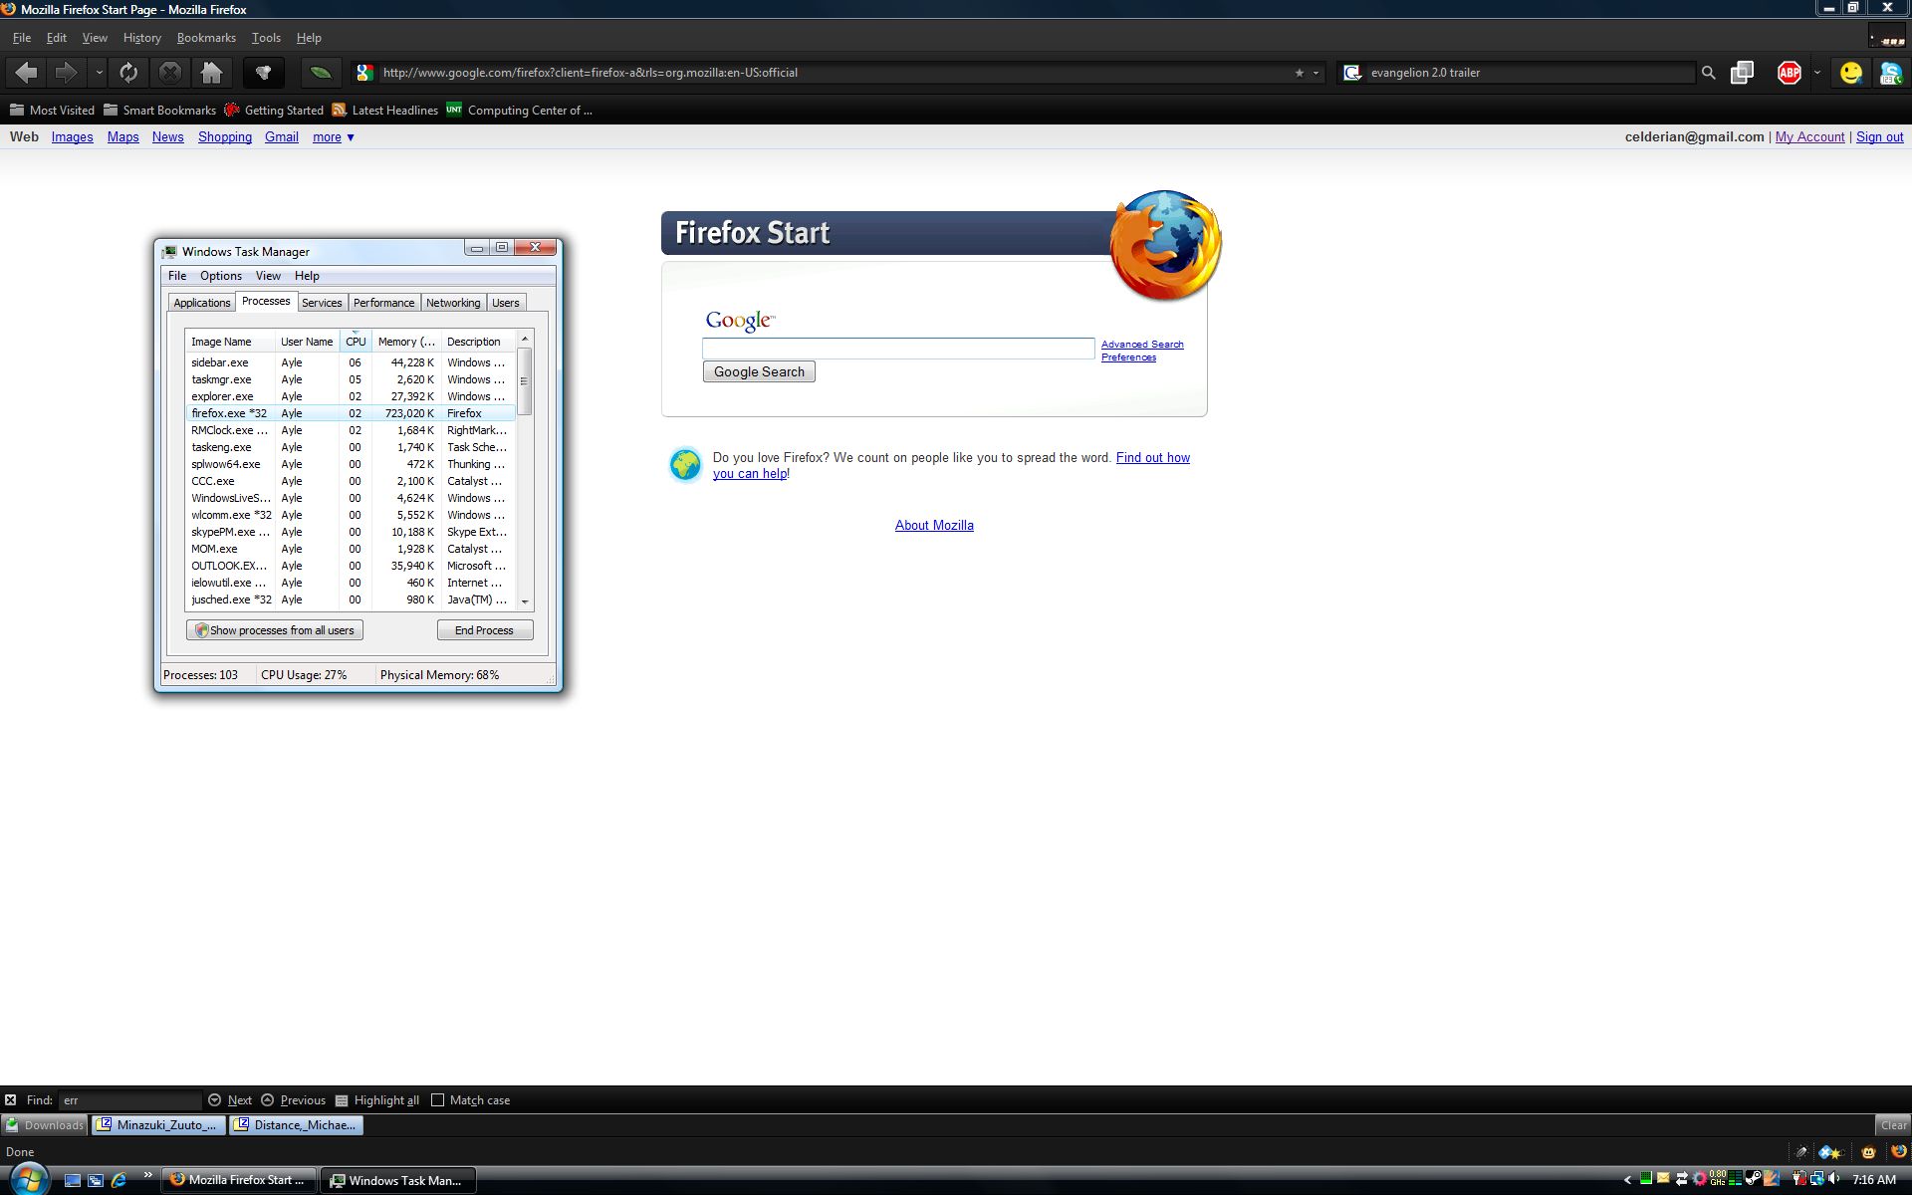This screenshot has width=1912, height=1195.
Task: Click the search magnifier icon
Action: click(1708, 73)
